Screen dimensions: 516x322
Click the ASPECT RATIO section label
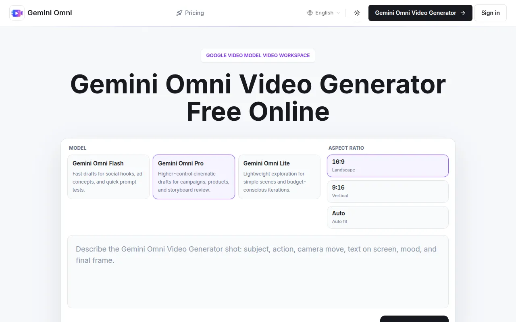pyautogui.click(x=346, y=148)
